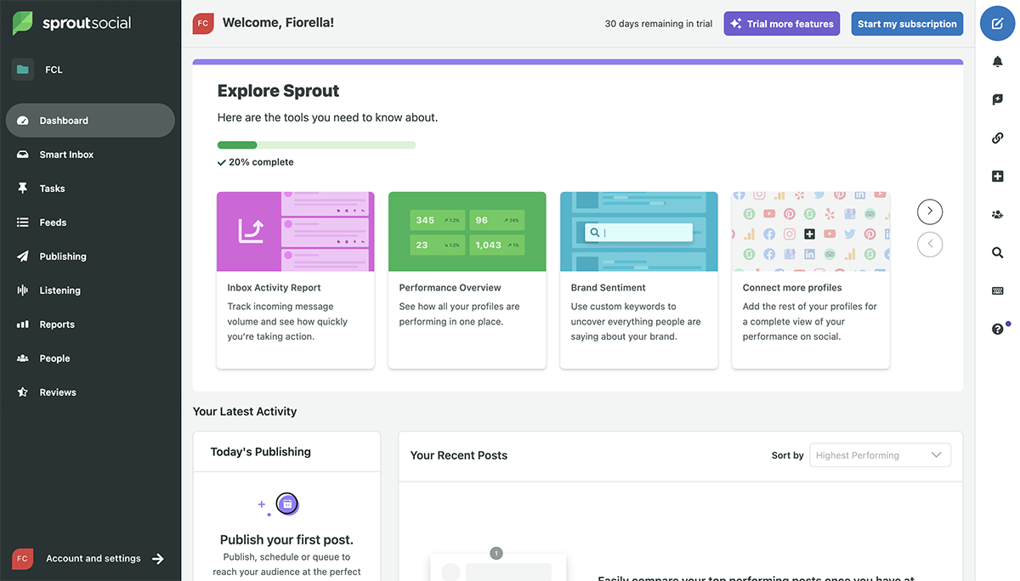Open Account and settings
This screenshot has height=581, width=1020.
click(x=93, y=558)
